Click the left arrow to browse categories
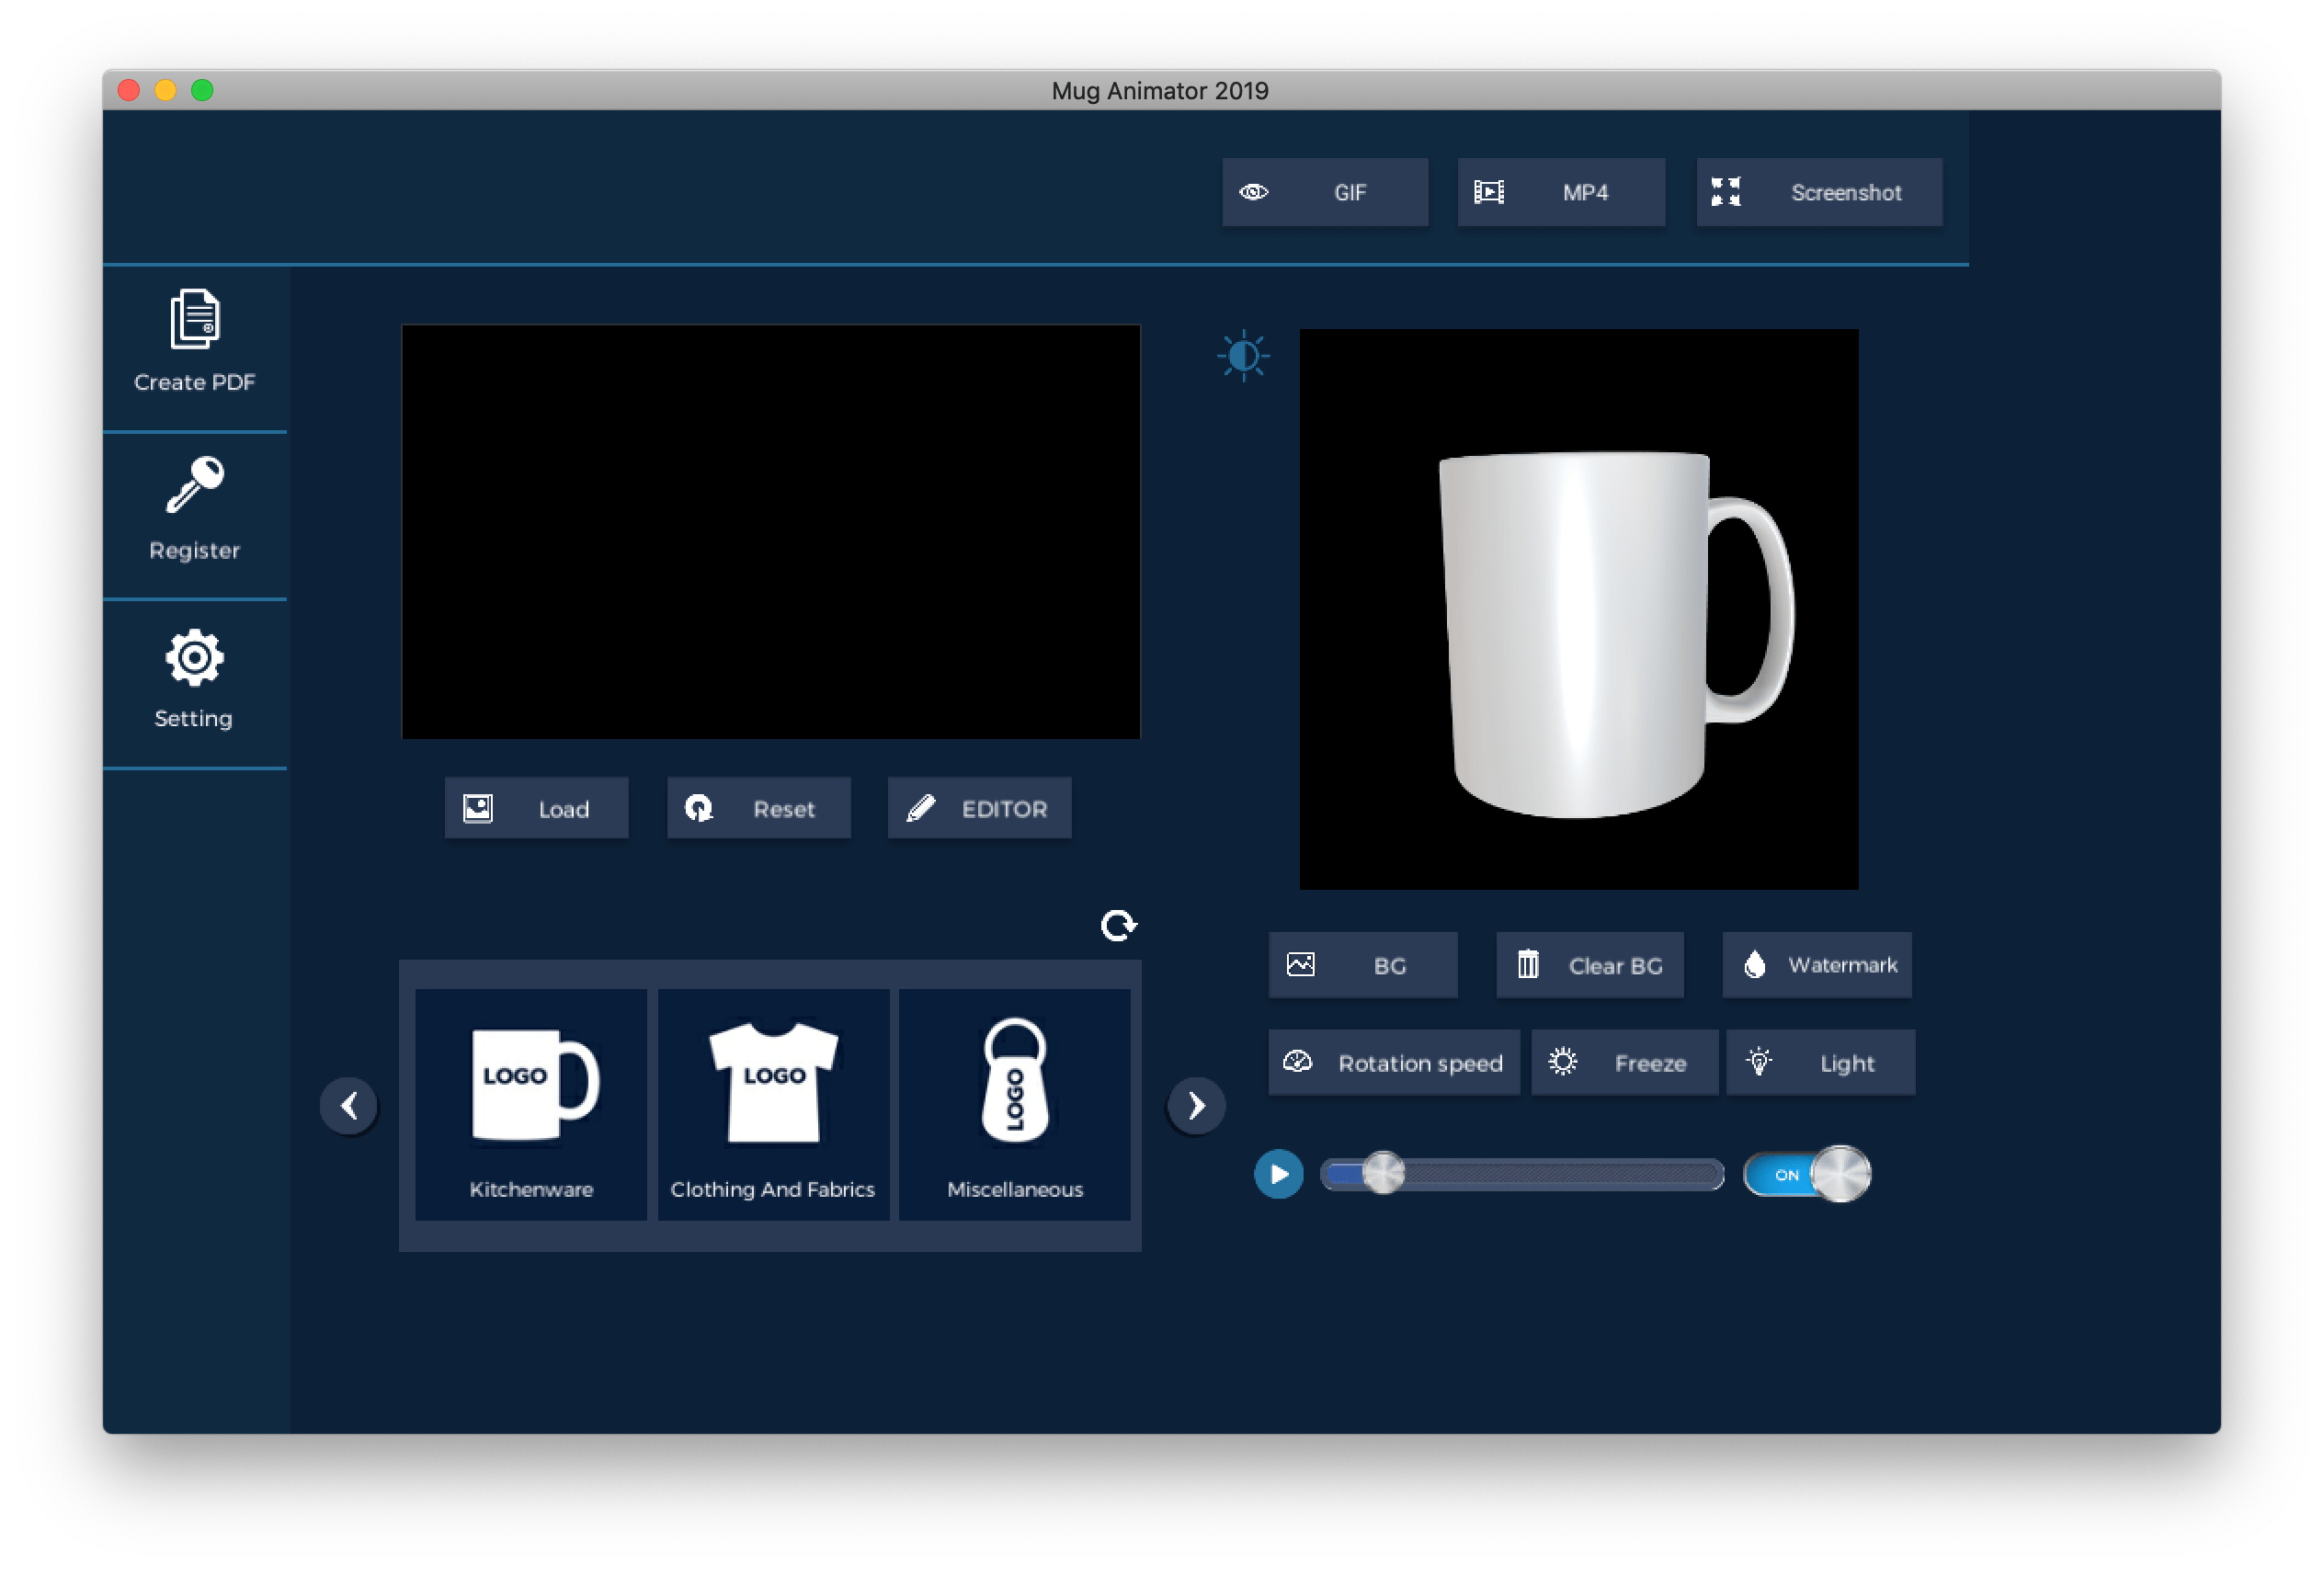Screen dimensions: 2324x1570 click(x=349, y=1105)
